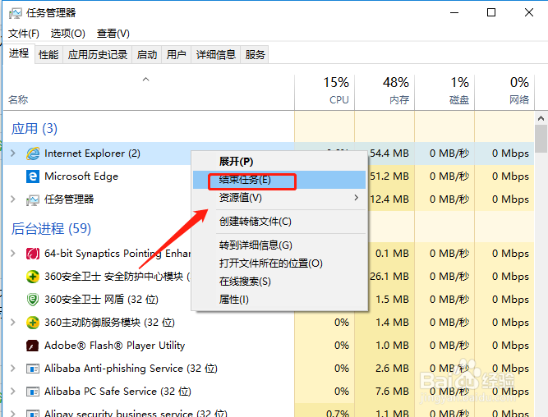Choose 创建转储文件(C) in the context menu
Screen dimensions: 548x417
pyautogui.click(x=279, y=222)
